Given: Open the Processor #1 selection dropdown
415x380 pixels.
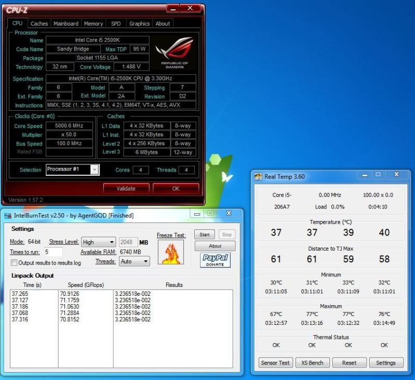Looking at the screenshot, I should 72,169.
